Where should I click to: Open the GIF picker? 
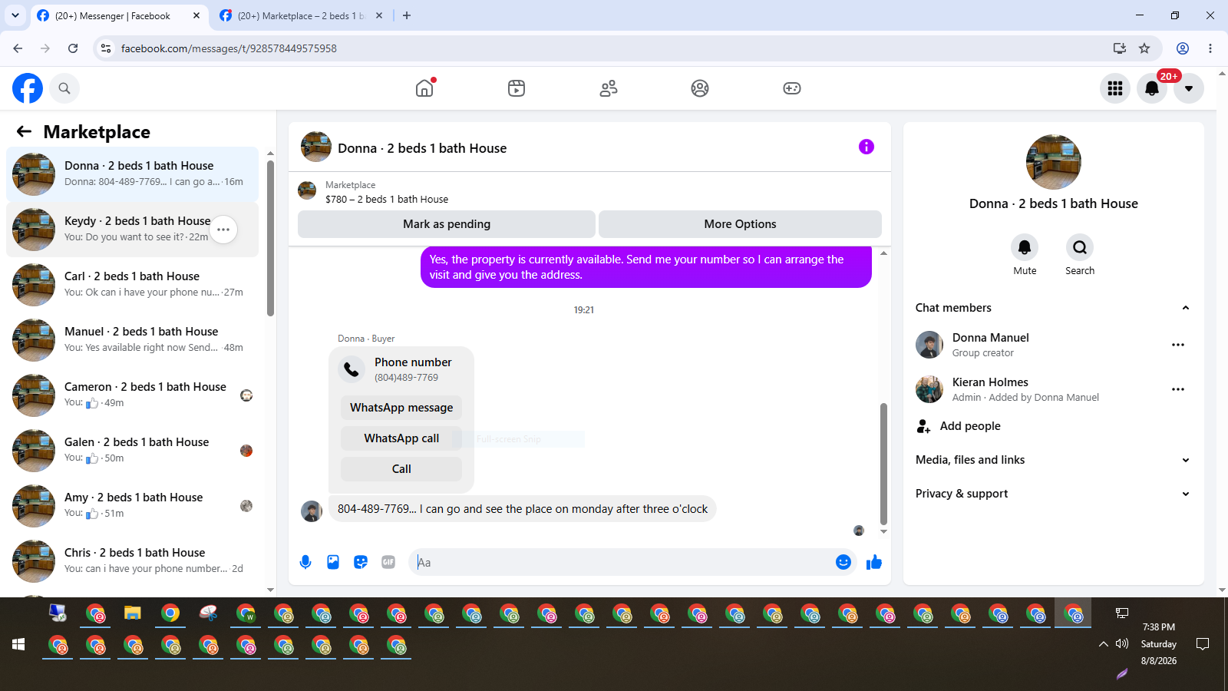pyautogui.click(x=388, y=562)
